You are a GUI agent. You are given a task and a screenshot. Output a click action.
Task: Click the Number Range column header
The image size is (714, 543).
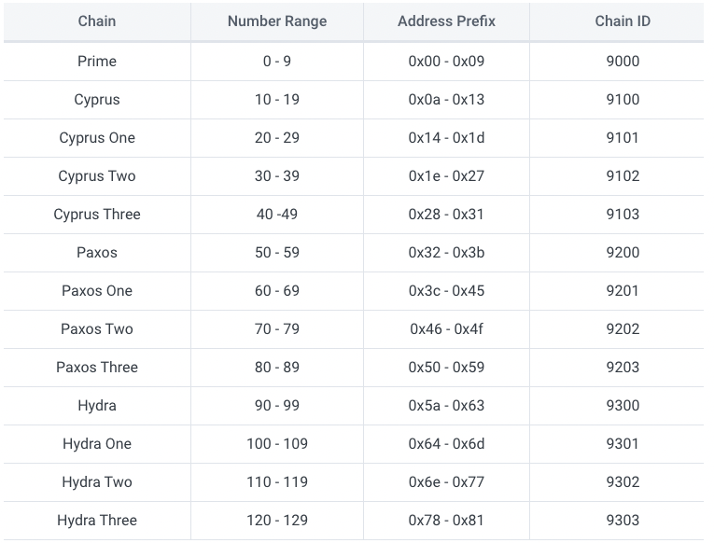click(x=277, y=21)
